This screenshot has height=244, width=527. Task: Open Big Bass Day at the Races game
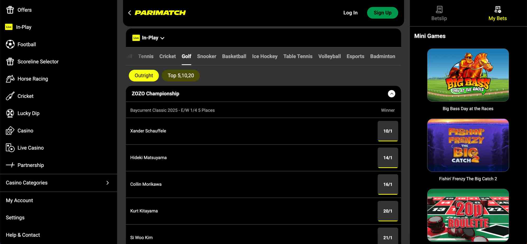468,75
